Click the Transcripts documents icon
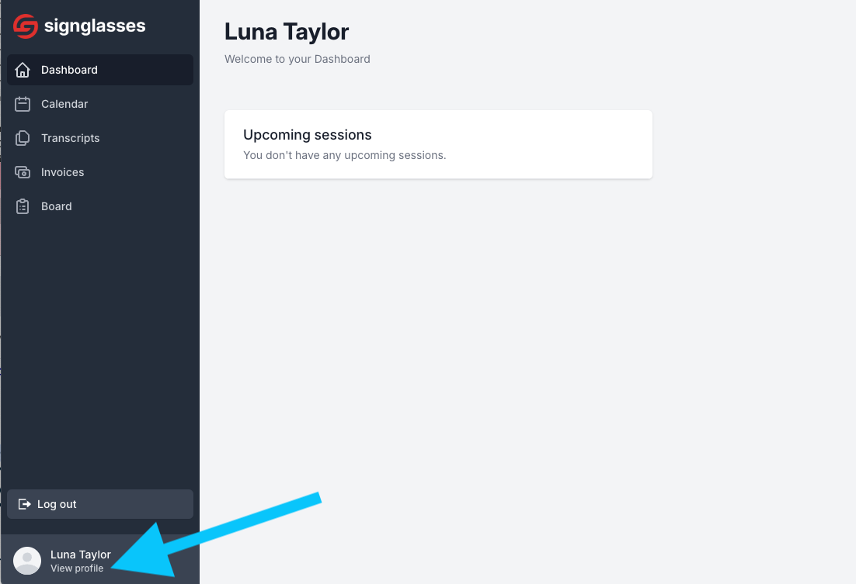Image resolution: width=856 pixels, height=584 pixels. click(23, 138)
